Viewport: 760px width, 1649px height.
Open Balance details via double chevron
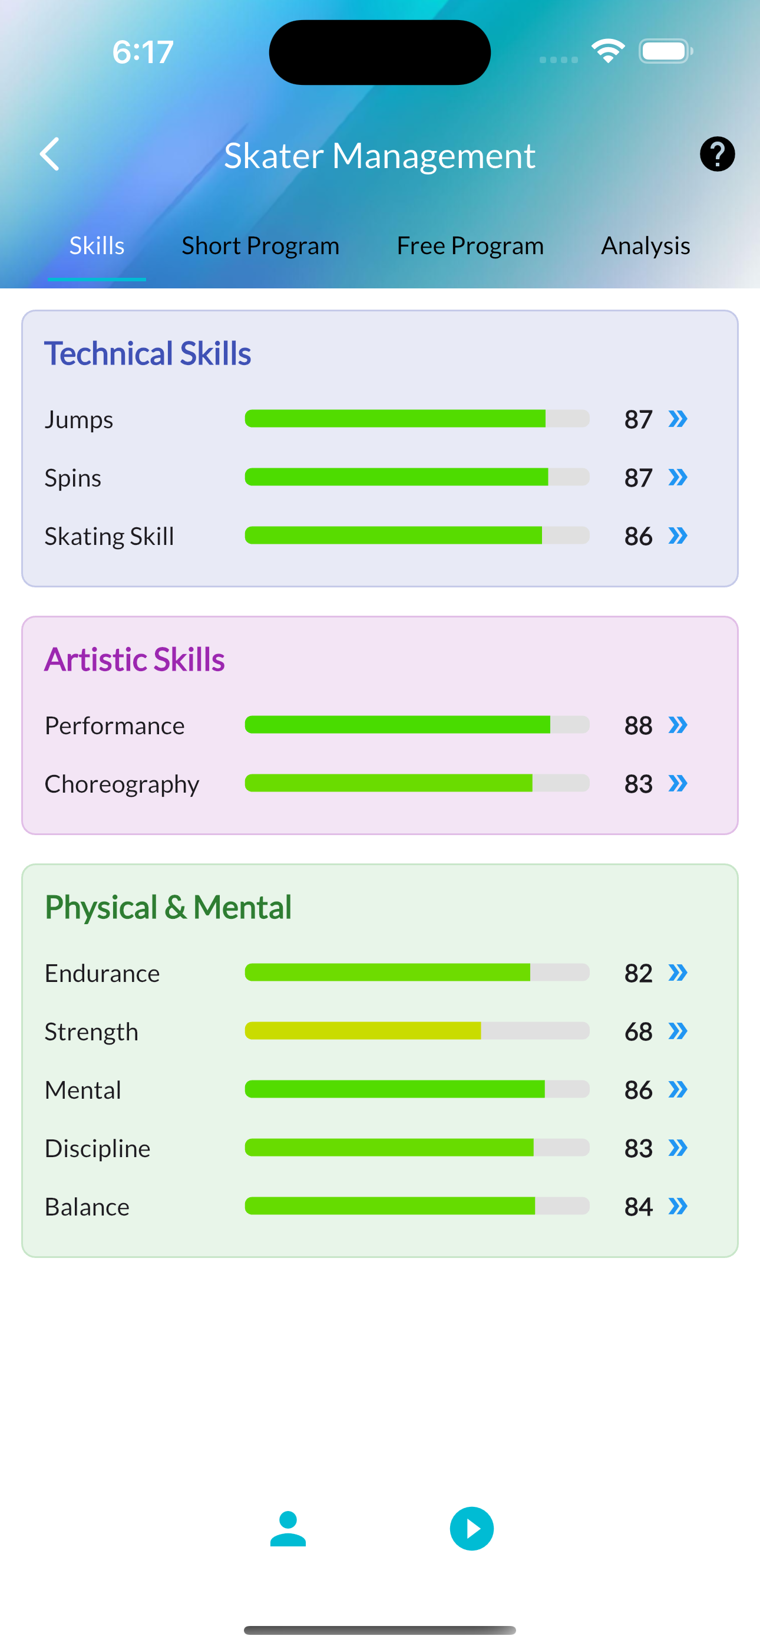[x=679, y=1206]
